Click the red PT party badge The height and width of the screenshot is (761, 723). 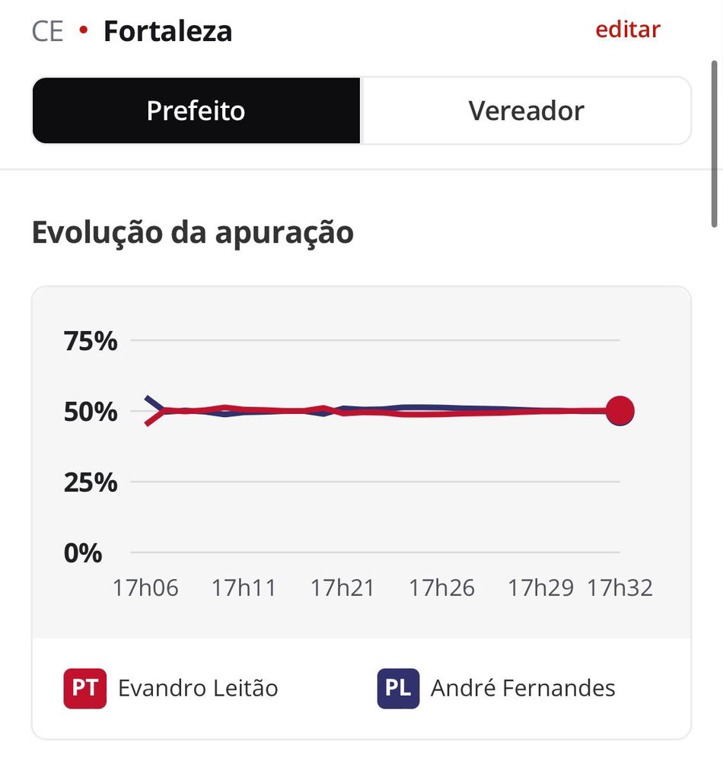tap(84, 688)
